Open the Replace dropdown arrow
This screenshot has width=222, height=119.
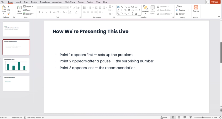188,10
